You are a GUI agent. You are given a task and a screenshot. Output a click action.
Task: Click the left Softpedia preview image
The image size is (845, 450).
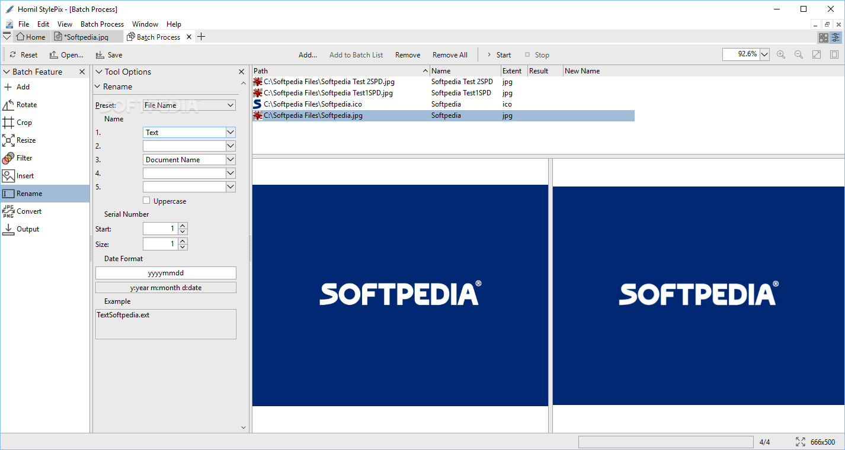400,295
